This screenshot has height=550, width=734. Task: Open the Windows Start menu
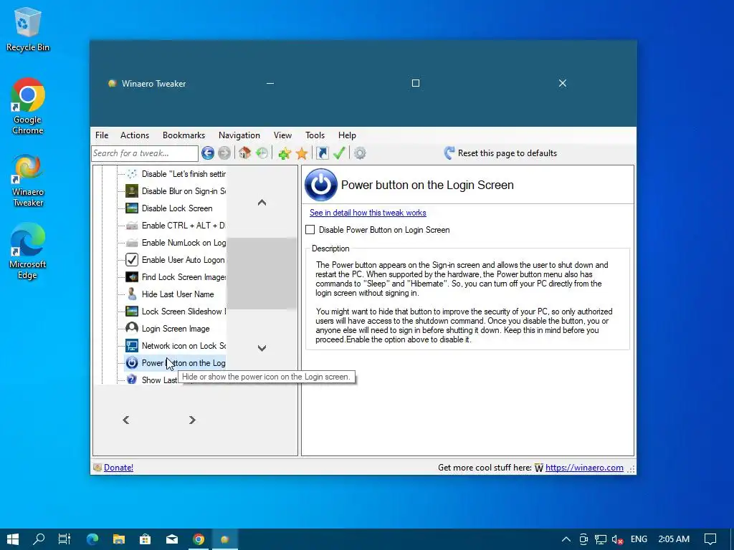tap(13, 539)
